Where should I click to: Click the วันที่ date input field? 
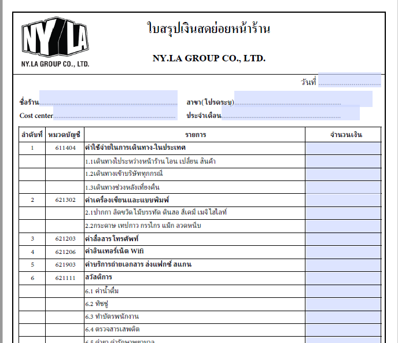pyautogui.click(x=349, y=80)
